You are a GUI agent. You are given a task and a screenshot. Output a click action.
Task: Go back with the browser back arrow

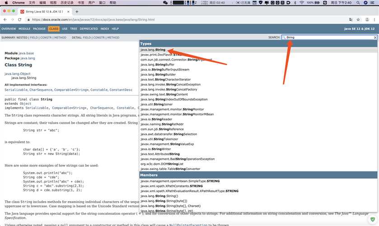click(x=5, y=19)
